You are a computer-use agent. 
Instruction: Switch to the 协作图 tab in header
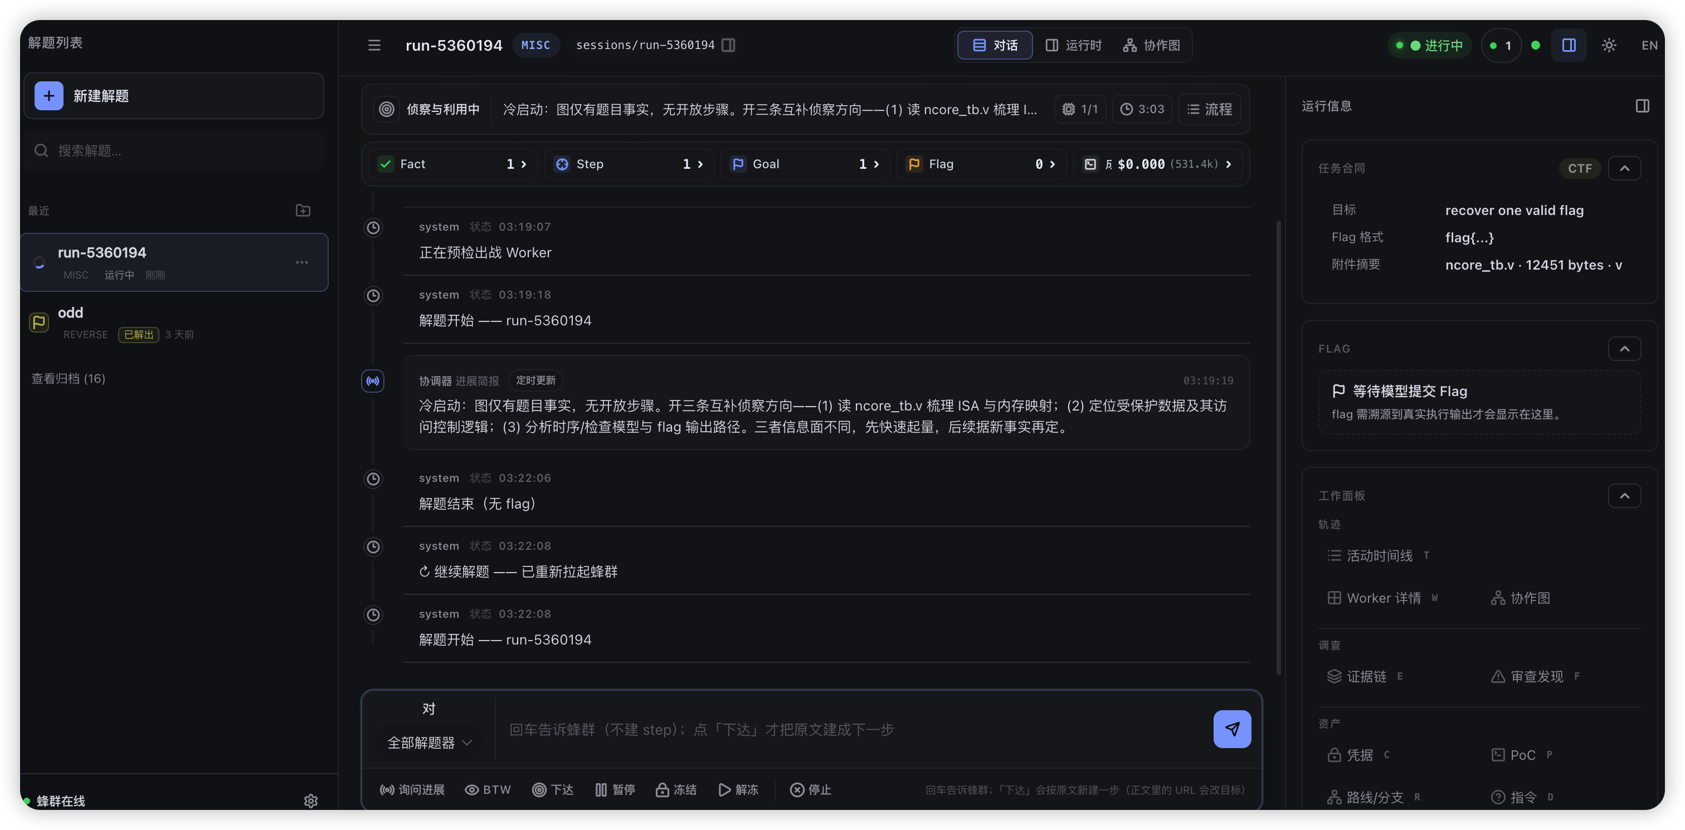pos(1151,45)
